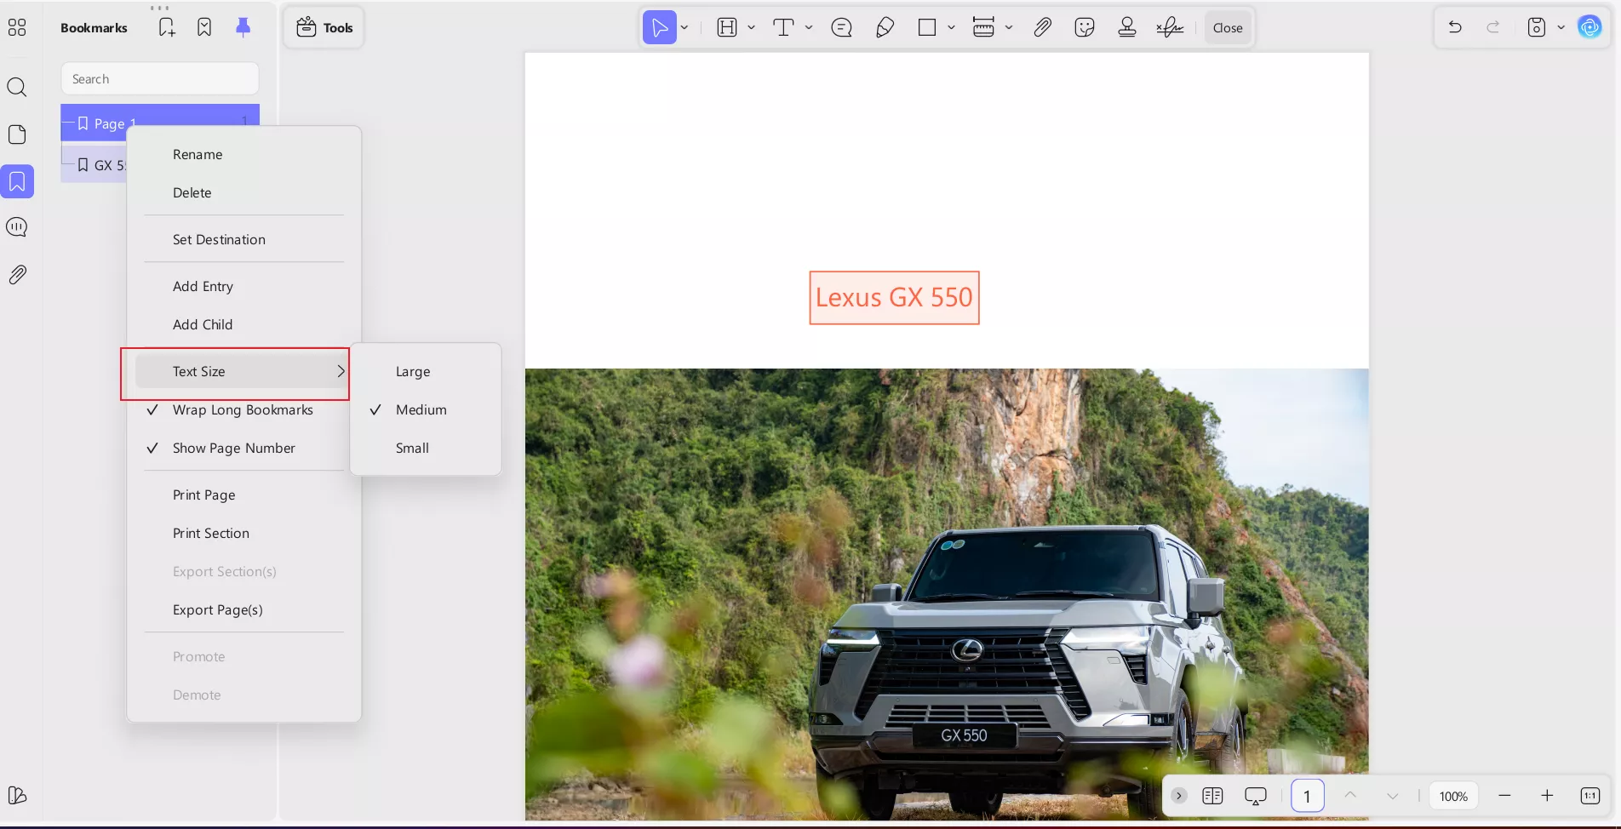Click the bookmark icon beside the add bookmark icon
This screenshot has width=1621, height=829.
[x=204, y=27]
